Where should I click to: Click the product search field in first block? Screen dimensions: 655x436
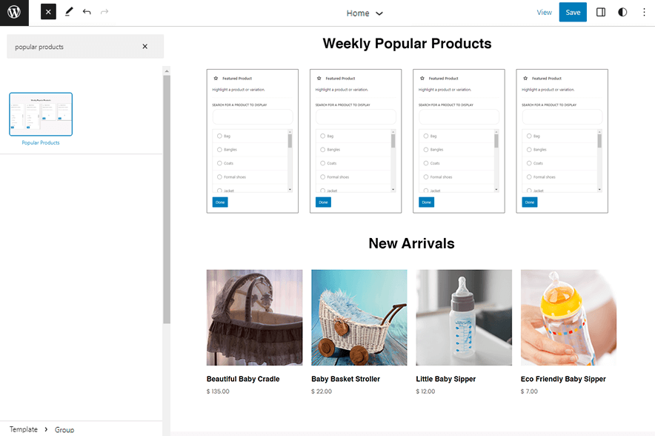coord(252,116)
